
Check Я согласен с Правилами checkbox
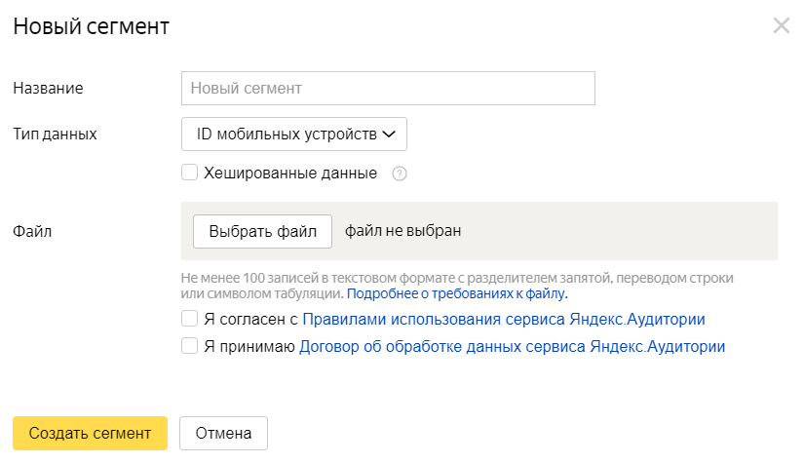(x=190, y=319)
